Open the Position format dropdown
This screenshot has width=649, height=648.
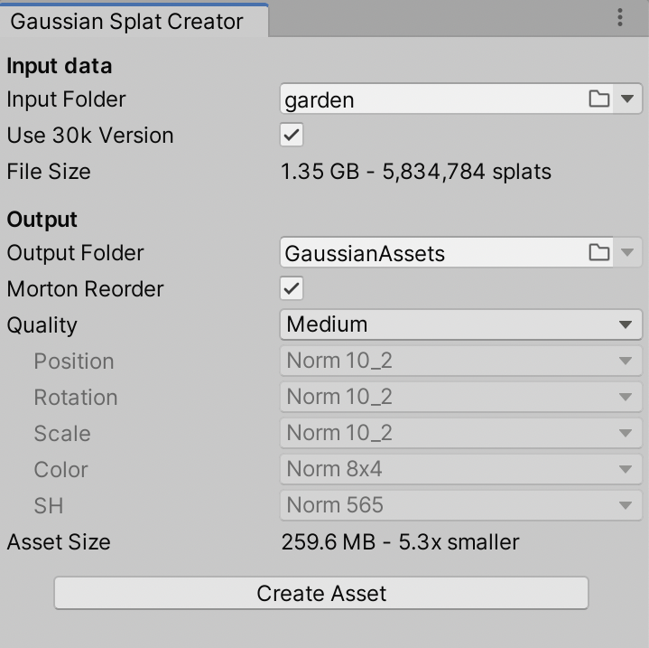coord(461,361)
